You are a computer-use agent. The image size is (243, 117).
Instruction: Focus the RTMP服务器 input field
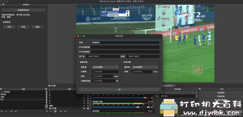pyautogui.click(x=125, y=47)
